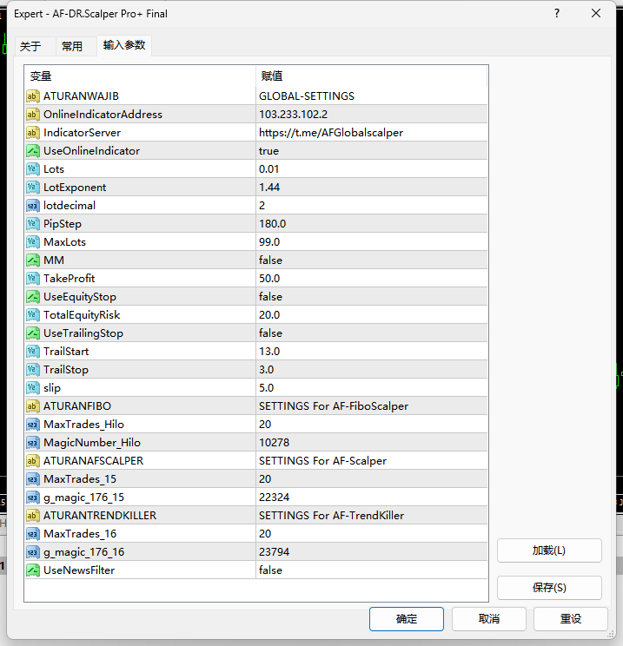Click the help question mark button
Screen dimensions: 623x646
coord(557,14)
